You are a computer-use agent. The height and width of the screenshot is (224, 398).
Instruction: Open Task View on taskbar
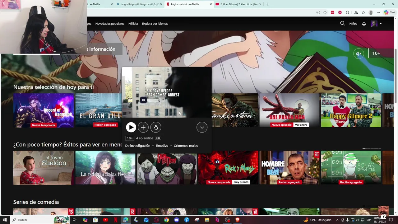pyautogui.click(x=75, y=220)
